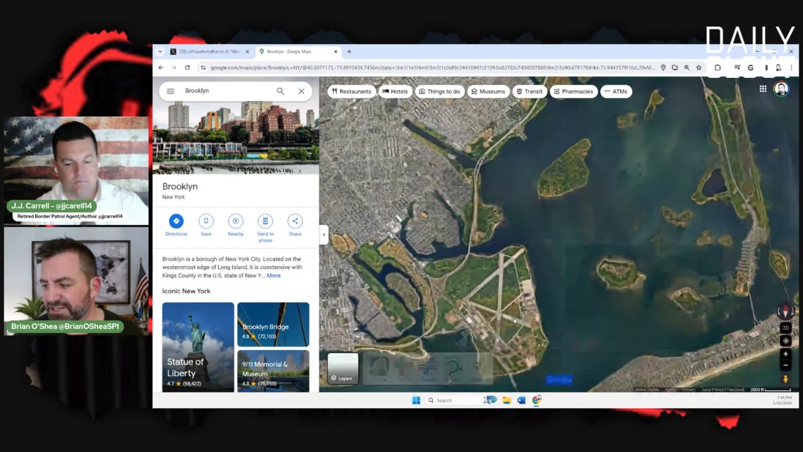Reload the current page

(187, 67)
